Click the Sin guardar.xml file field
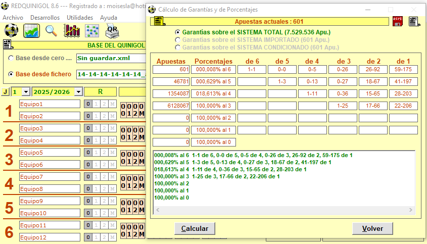Viewport: 427px width, 244px height. click(111, 58)
